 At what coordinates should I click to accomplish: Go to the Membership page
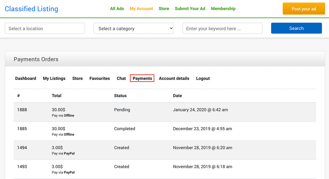coord(223,9)
